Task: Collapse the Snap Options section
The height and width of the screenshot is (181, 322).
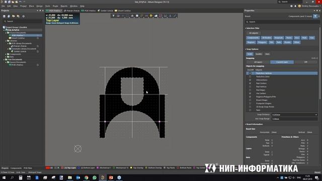Action: [x=246, y=49]
